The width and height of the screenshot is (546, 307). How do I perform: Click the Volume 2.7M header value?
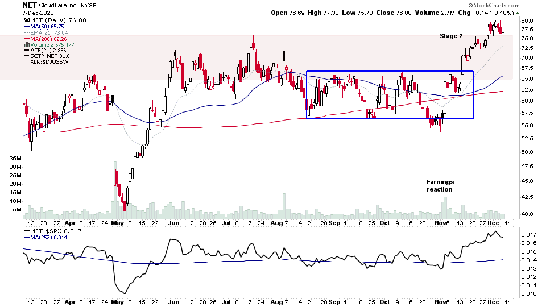[435, 13]
